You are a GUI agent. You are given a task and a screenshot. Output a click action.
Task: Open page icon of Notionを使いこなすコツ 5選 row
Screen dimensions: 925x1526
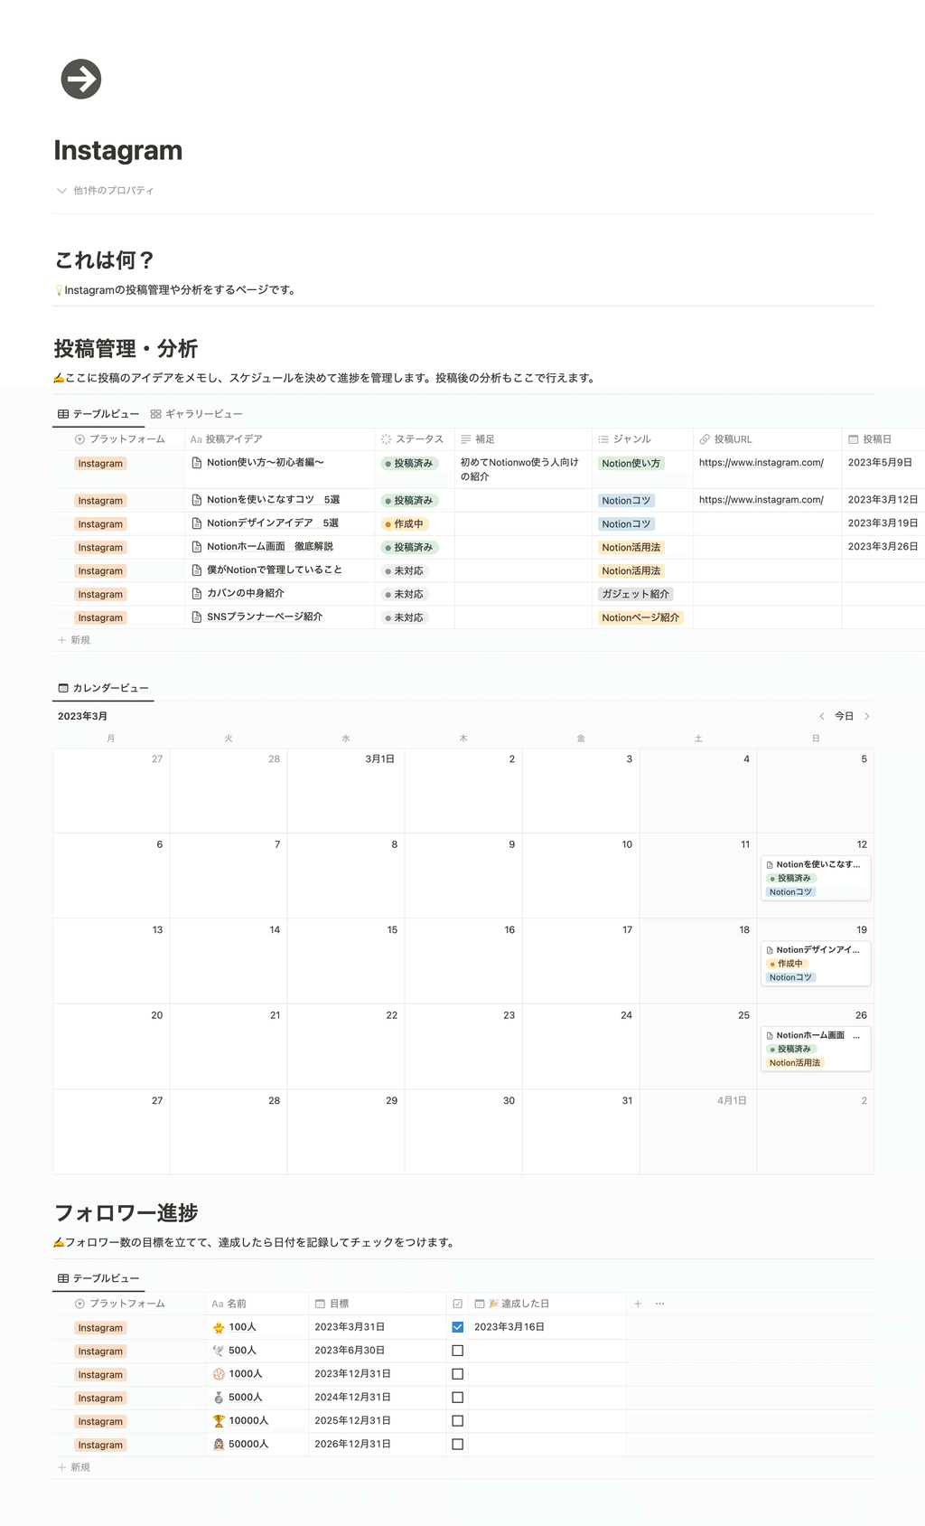click(x=197, y=500)
